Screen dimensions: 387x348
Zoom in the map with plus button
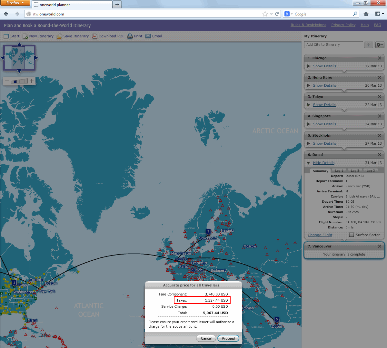(32, 81)
